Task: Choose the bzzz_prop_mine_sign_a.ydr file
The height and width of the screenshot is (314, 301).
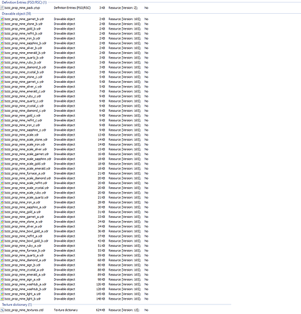Action: [x=23, y=279]
